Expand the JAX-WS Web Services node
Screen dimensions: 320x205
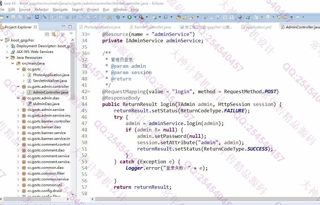pos(7,52)
